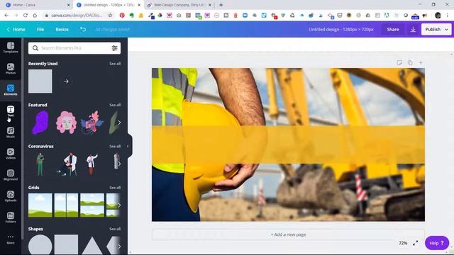Add the pink-haired face element
Screen dimensions: 454x255
coord(66,123)
